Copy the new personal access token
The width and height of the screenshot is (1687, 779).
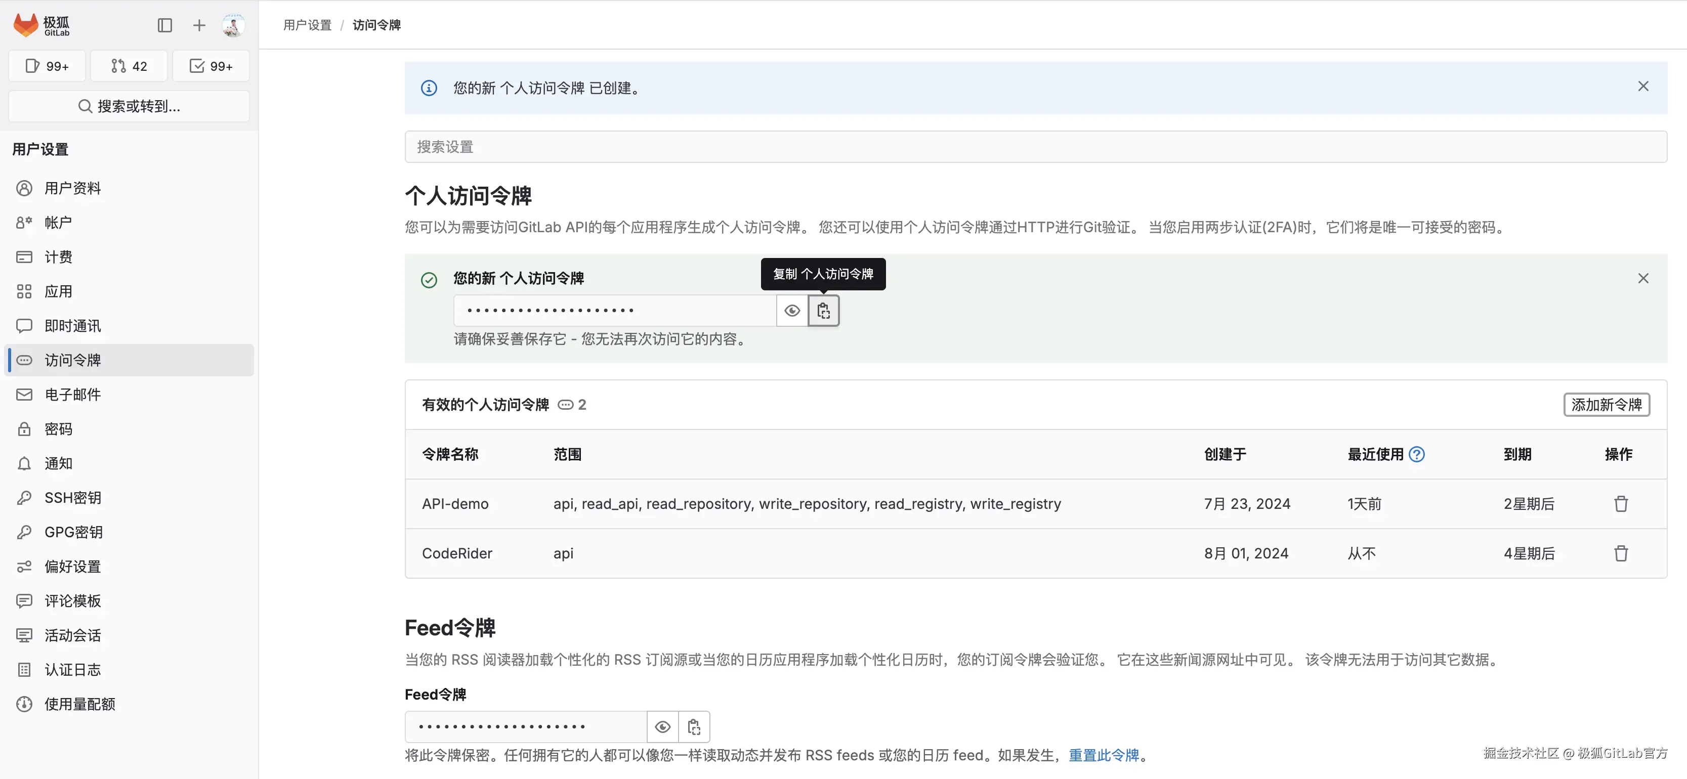pos(823,311)
